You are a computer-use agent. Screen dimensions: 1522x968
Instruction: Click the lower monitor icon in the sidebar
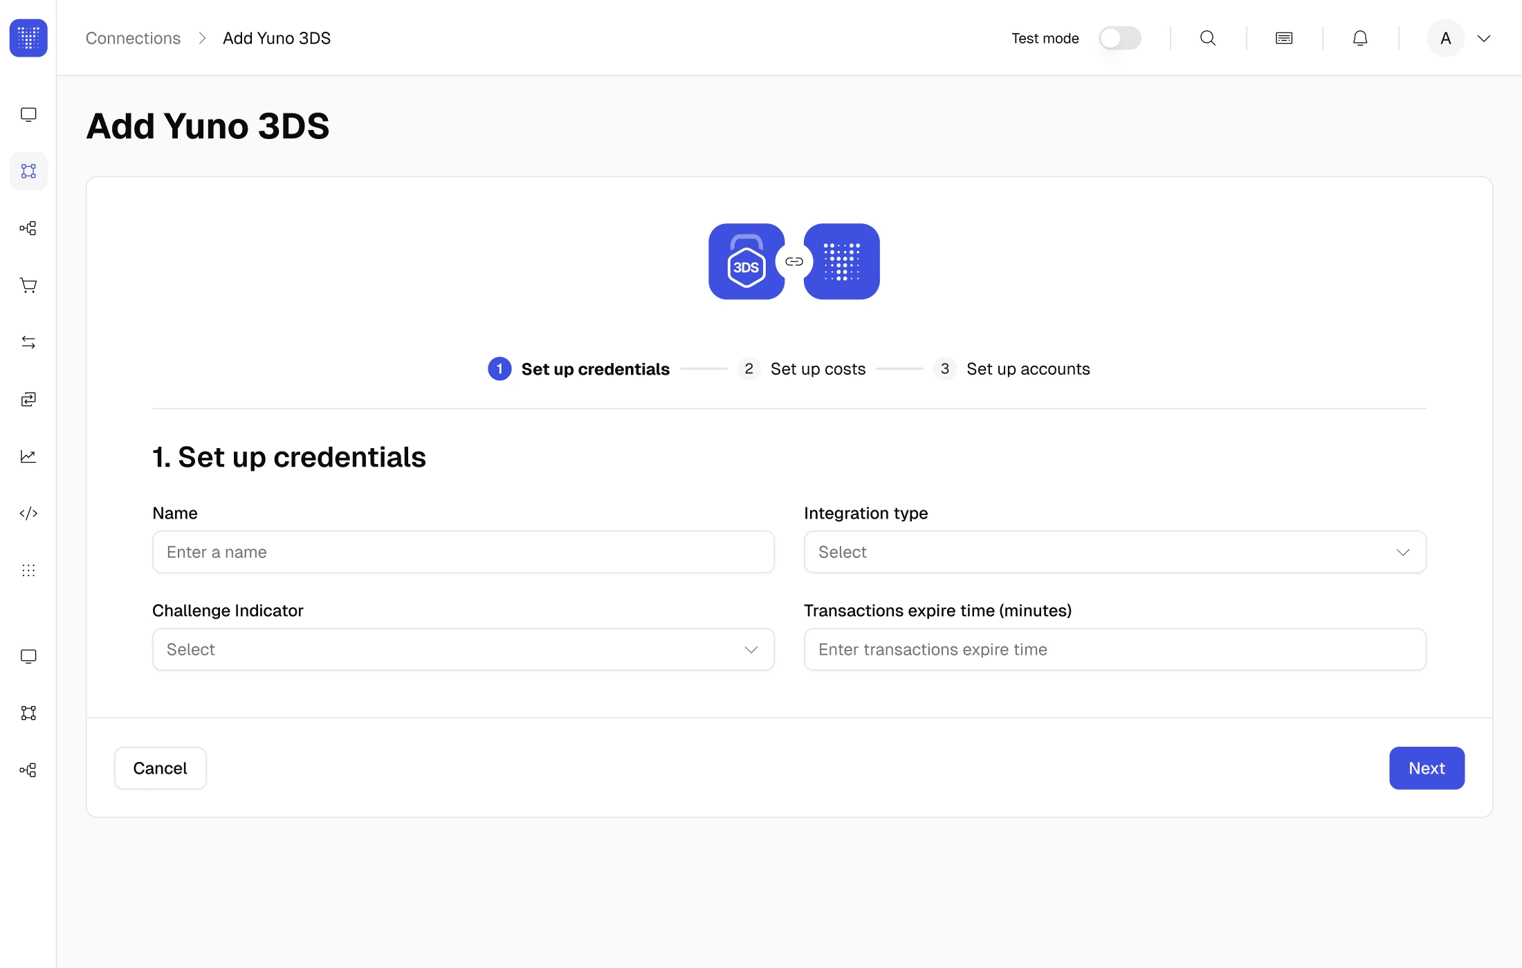(x=28, y=656)
